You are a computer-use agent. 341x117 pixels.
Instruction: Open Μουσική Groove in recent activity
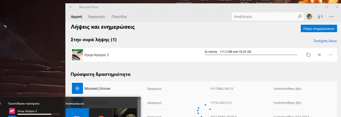[x=97, y=88]
